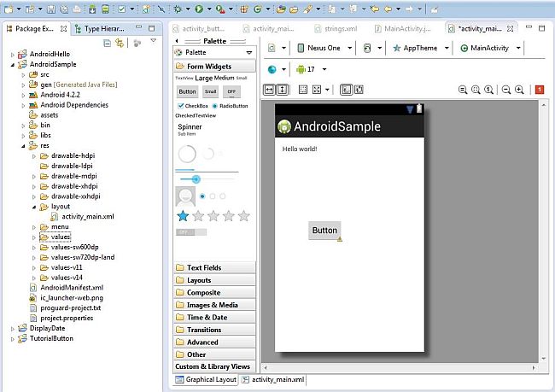The height and width of the screenshot is (392, 555).
Task: Select the large ProgressBar circle widget
Action: pos(187,154)
